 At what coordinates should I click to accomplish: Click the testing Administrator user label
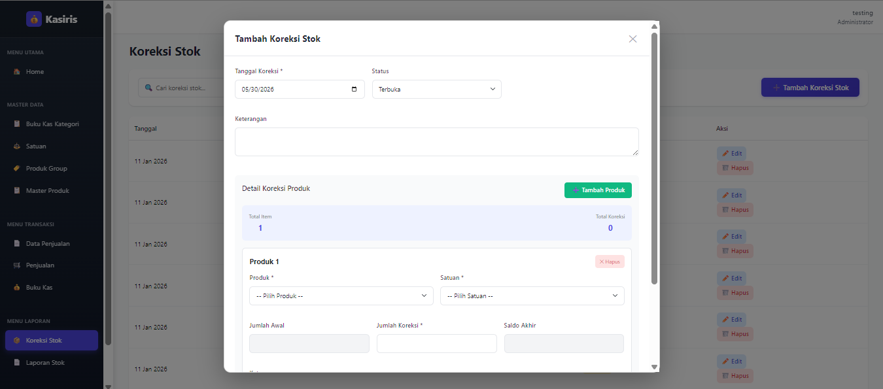pyautogui.click(x=855, y=18)
